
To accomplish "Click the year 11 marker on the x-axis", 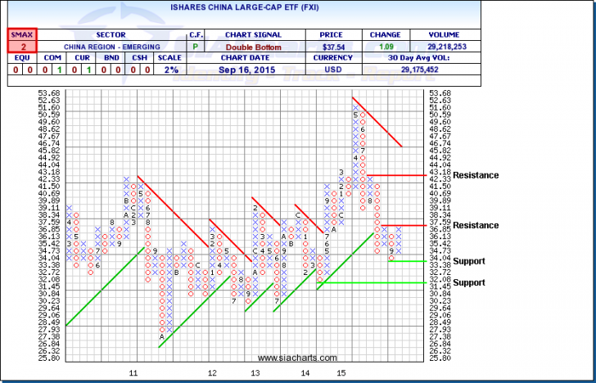I will pyautogui.click(x=132, y=372).
